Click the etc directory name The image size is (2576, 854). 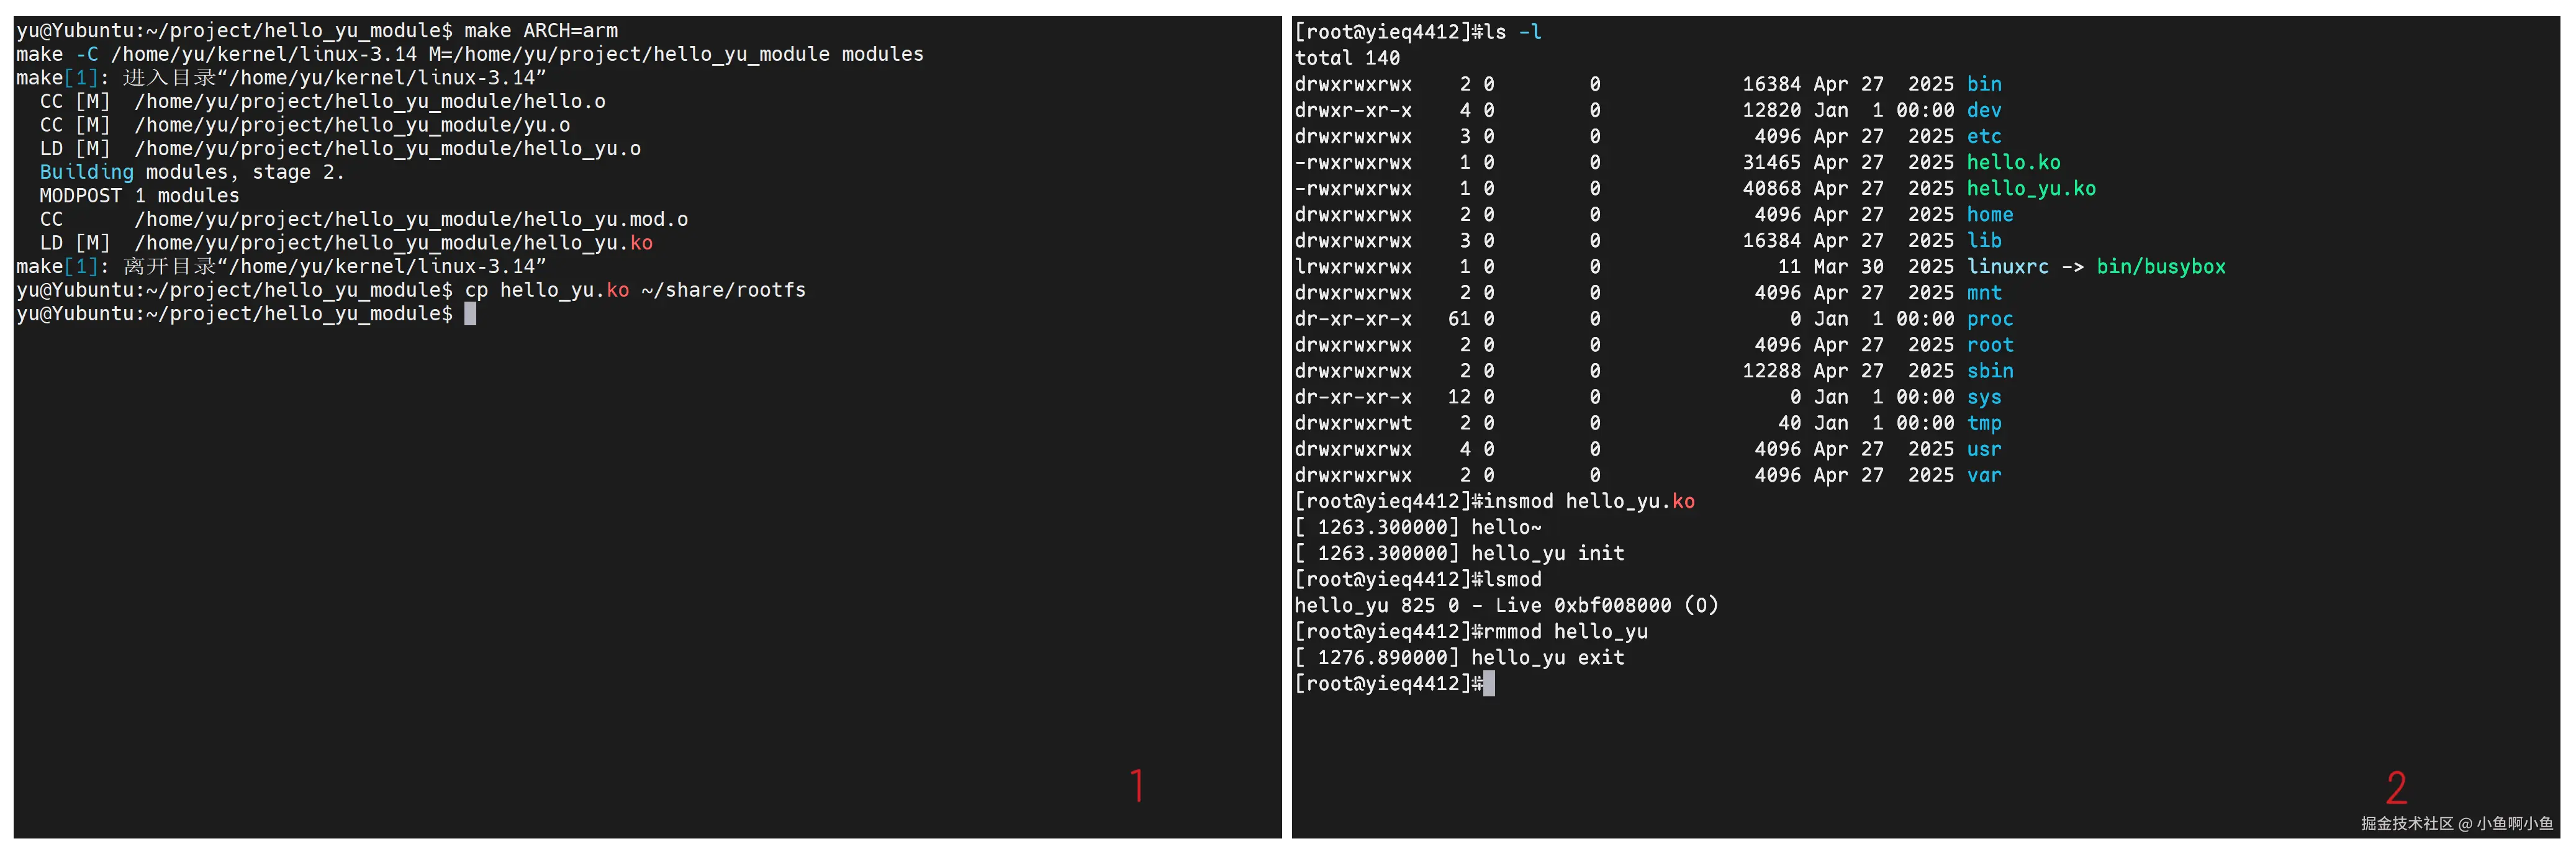(x=1984, y=136)
